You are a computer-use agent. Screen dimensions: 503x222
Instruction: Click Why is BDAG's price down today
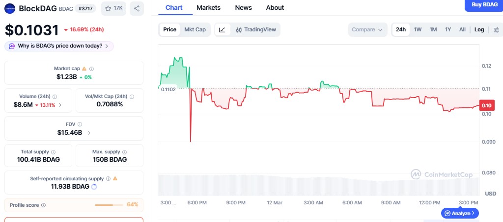(59, 46)
